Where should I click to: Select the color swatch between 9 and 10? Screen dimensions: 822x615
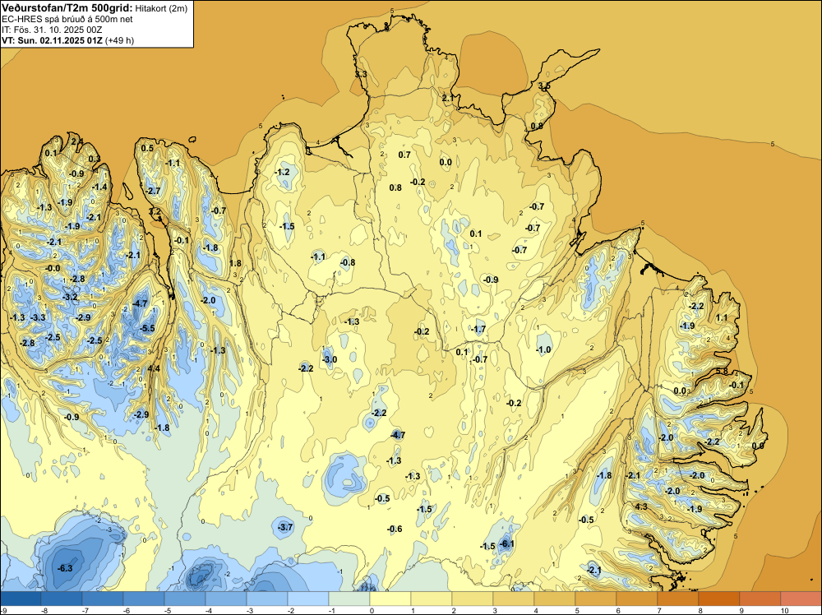[x=760, y=599]
